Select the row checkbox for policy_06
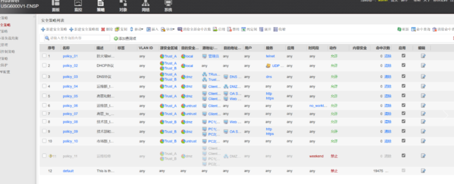454x184 pixels. pos(44,106)
